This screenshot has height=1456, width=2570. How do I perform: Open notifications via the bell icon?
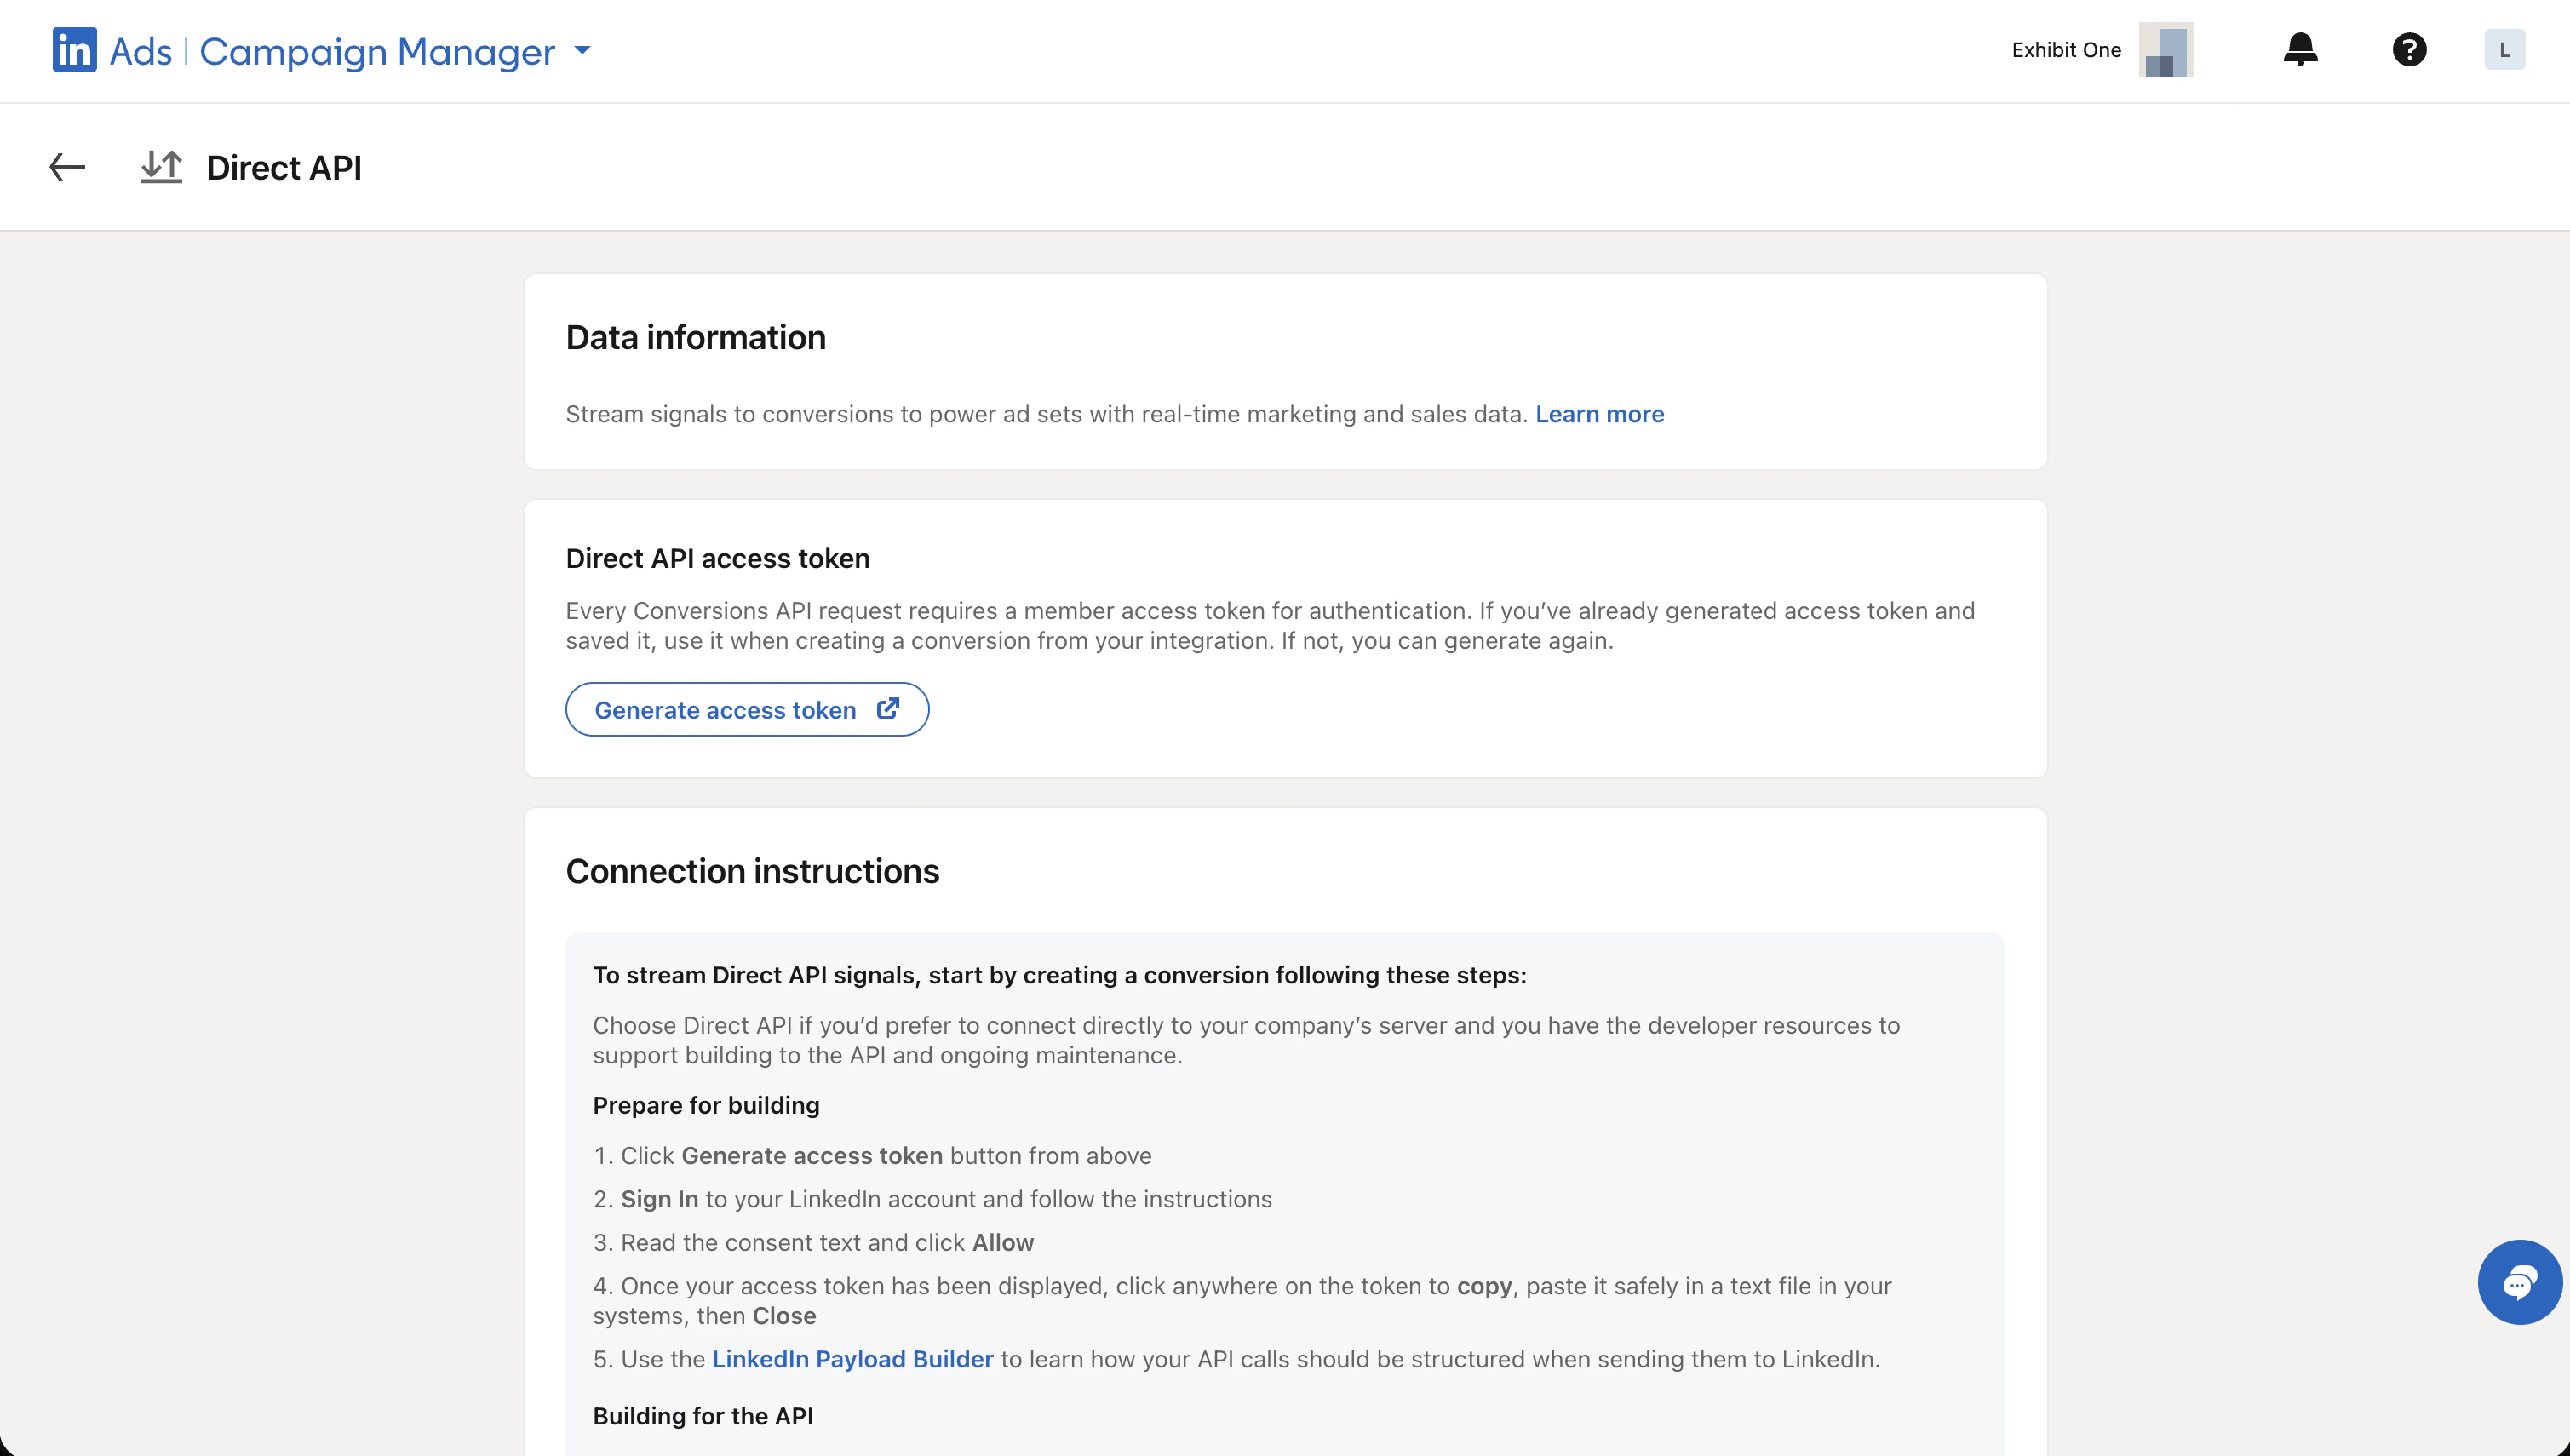2300,49
